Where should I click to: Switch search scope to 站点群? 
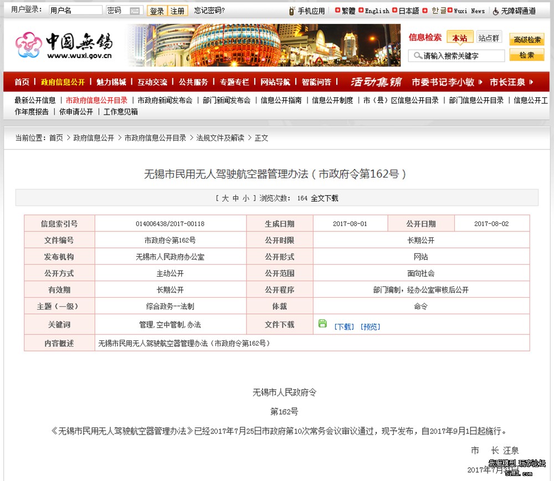(489, 38)
